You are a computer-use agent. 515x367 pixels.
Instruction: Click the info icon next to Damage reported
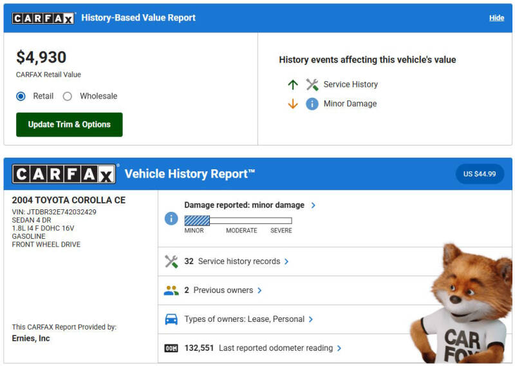pyautogui.click(x=171, y=218)
